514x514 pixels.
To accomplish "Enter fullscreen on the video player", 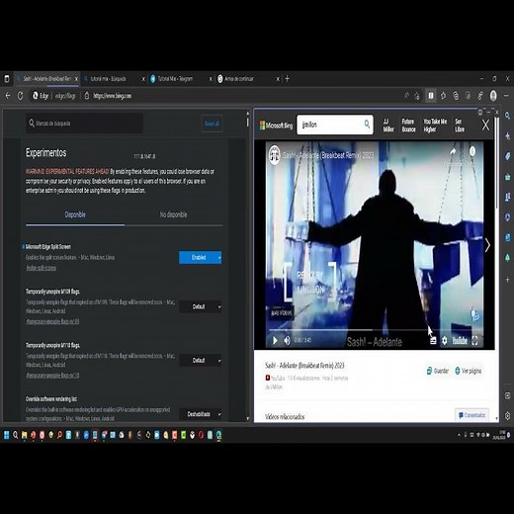I will (474, 340).
